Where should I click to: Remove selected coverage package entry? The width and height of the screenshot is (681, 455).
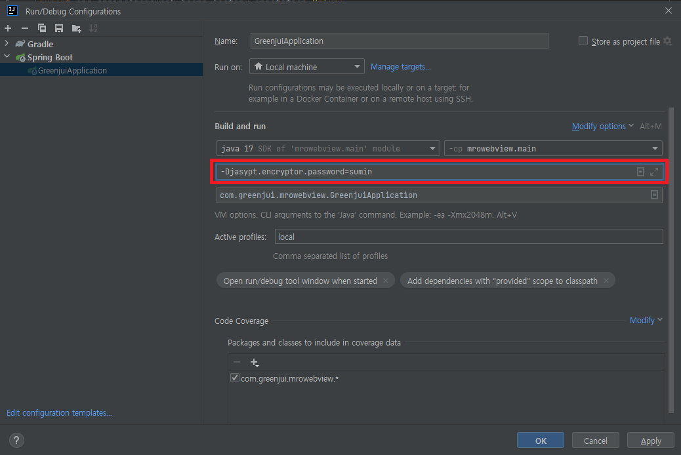coord(237,362)
